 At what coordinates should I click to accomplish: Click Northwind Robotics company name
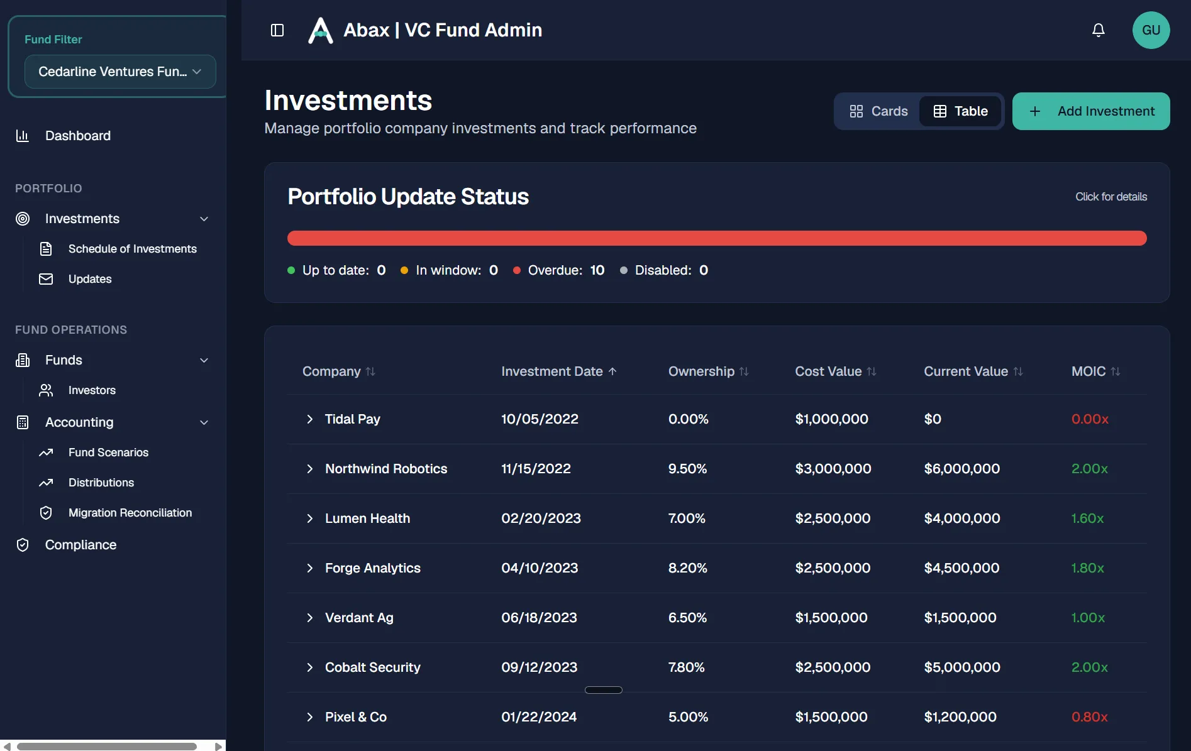tap(386, 469)
